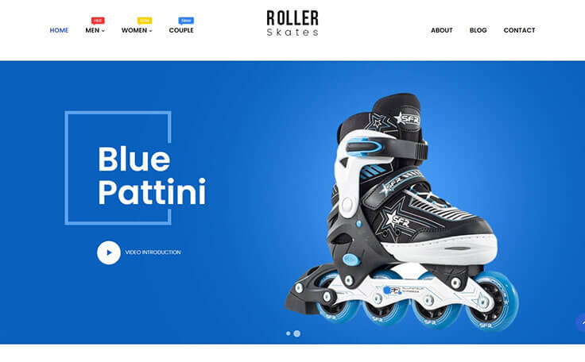The image size is (585, 362).
Task: Click the scroll-to-top arrow button
Action: [x=581, y=323]
